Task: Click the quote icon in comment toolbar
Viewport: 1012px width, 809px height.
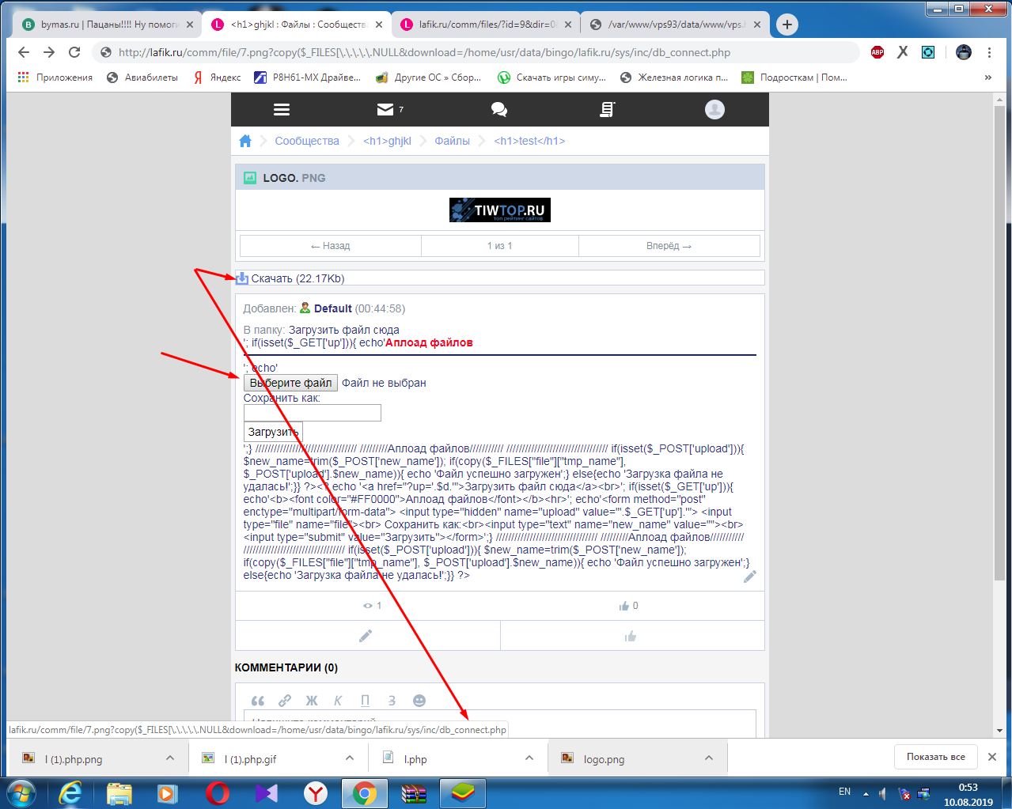Action: click(258, 701)
